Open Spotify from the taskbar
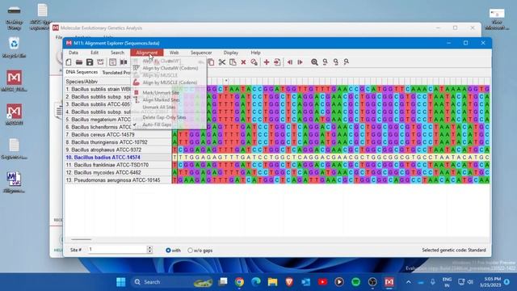This screenshot has width=517, height=291. tap(355, 282)
